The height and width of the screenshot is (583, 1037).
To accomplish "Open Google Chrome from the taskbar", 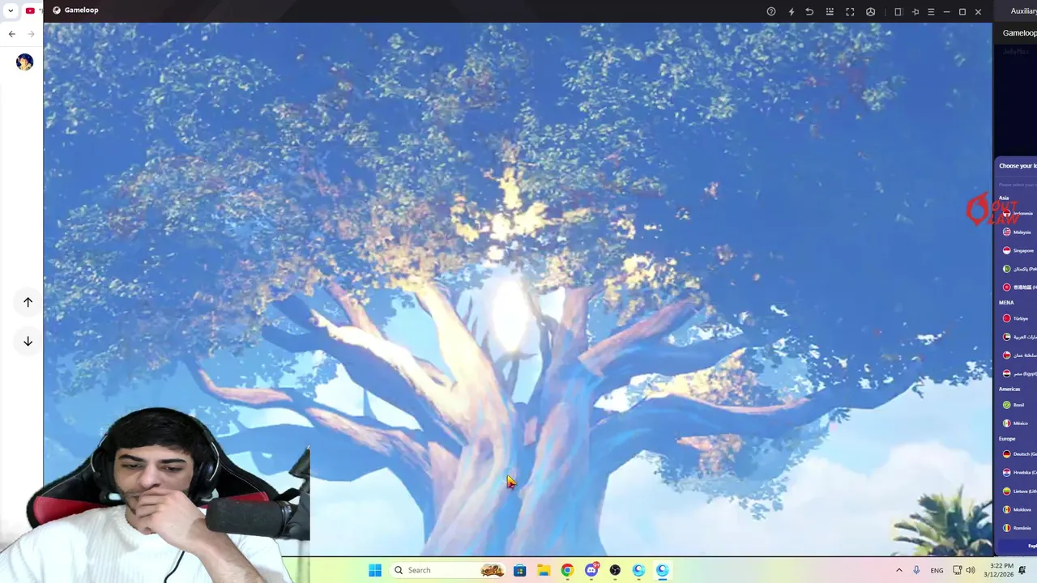I will [x=567, y=570].
